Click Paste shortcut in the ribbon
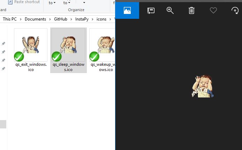This screenshot has height=150, width=242. (x=24, y=2)
